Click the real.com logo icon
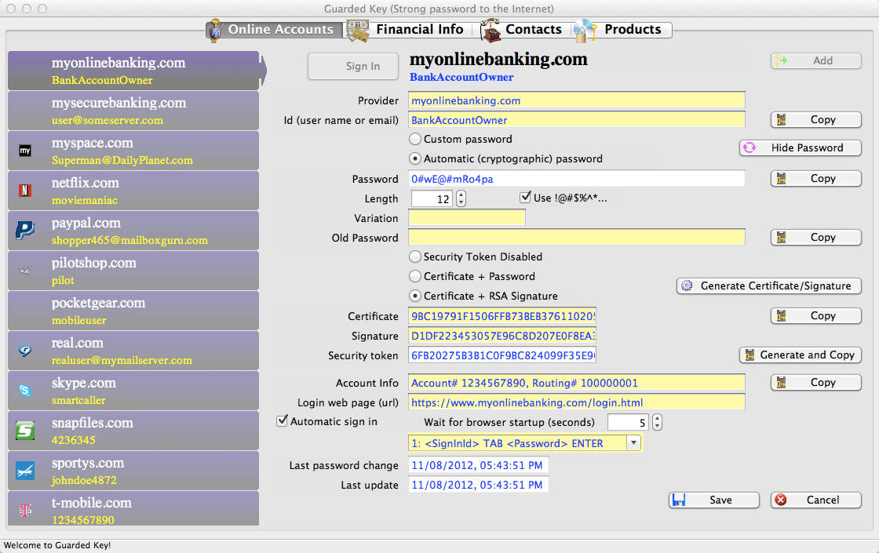The width and height of the screenshot is (879, 553). 25,351
